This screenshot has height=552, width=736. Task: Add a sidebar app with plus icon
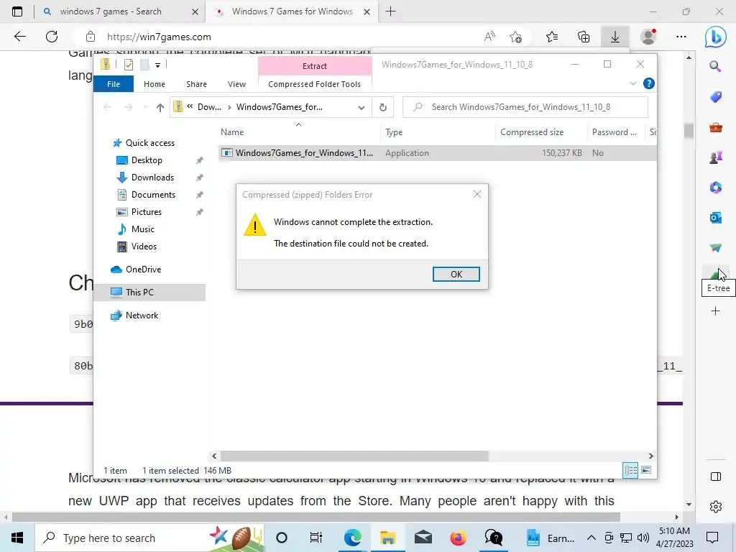tap(715, 310)
